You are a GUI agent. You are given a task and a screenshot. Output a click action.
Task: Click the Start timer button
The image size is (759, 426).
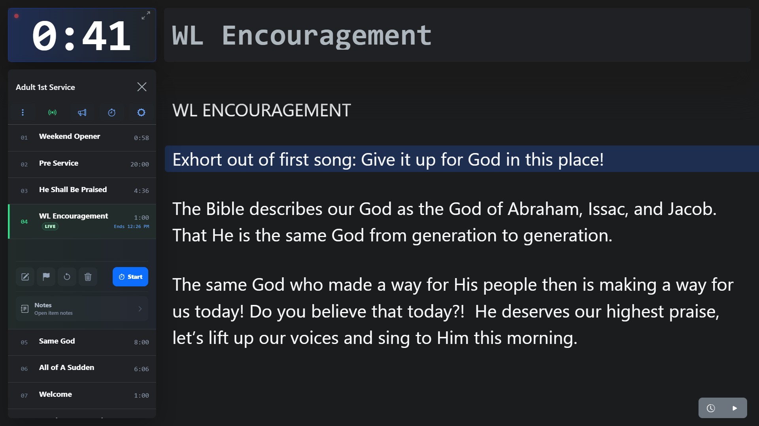click(x=130, y=277)
